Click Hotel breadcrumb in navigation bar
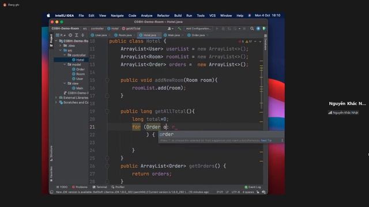369x207 pixels. point(113,29)
